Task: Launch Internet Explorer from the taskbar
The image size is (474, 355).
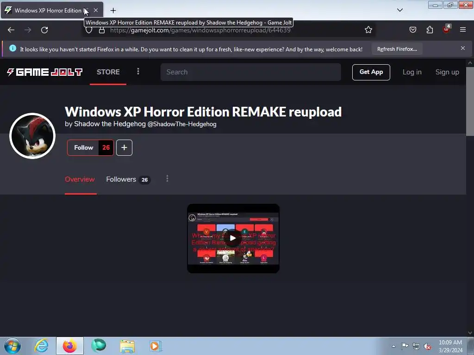Action: [41, 346]
